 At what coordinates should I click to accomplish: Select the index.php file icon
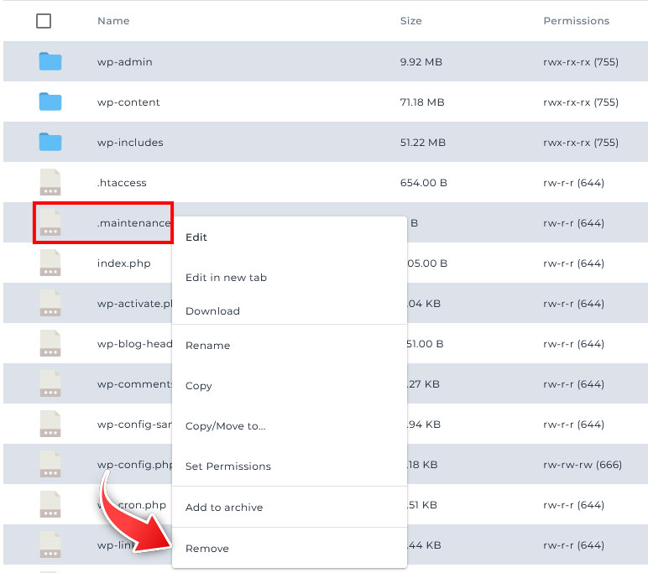click(50, 263)
